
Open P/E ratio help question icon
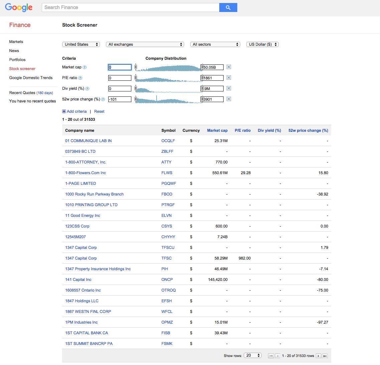coord(80,78)
